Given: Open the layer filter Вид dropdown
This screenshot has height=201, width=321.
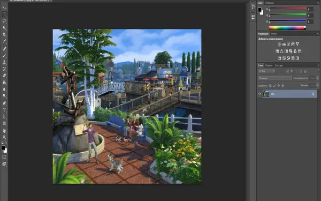Looking at the screenshot, I should coord(266,71).
